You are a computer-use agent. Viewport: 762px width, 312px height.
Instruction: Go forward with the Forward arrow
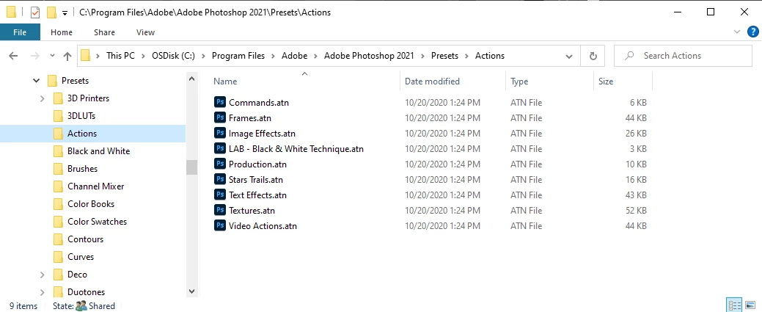pos(34,56)
